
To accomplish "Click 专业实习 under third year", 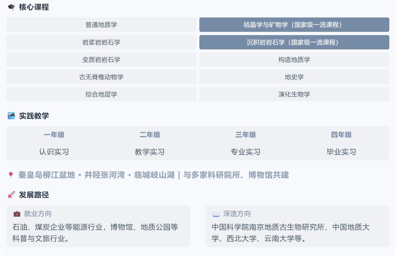I will pyautogui.click(x=246, y=152).
